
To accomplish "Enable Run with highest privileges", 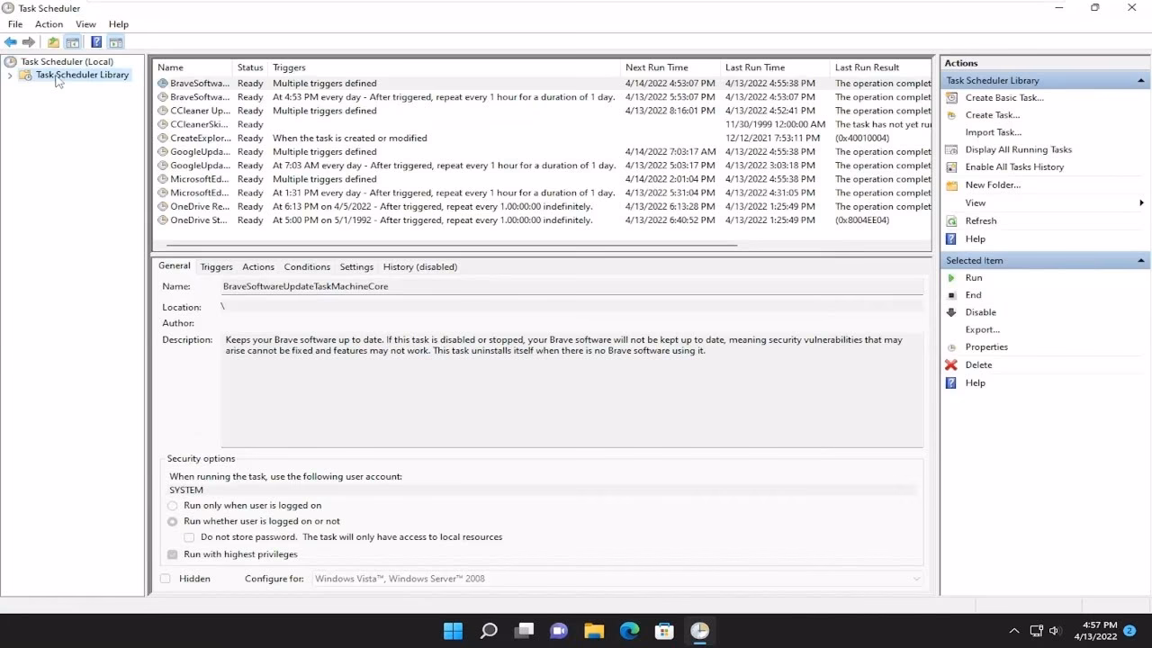I will (172, 554).
